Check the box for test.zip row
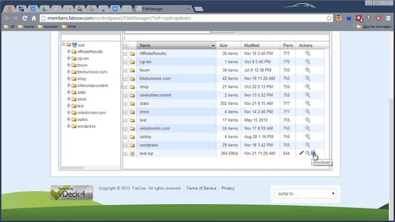395x222 pixels. point(125,154)
